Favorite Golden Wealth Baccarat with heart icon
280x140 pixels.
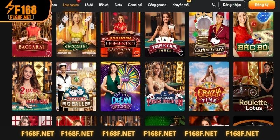tap(48, 54)
